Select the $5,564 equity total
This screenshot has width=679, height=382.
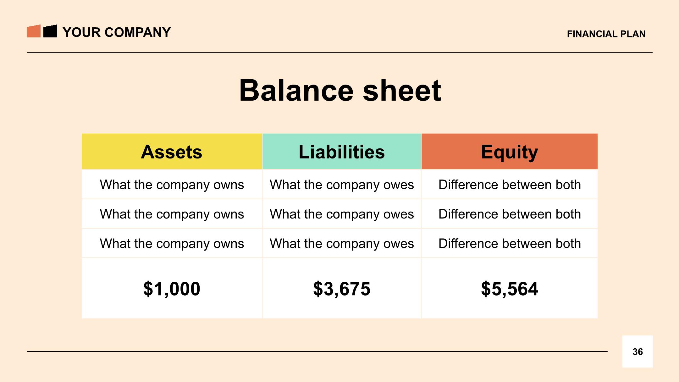(510, 289)
